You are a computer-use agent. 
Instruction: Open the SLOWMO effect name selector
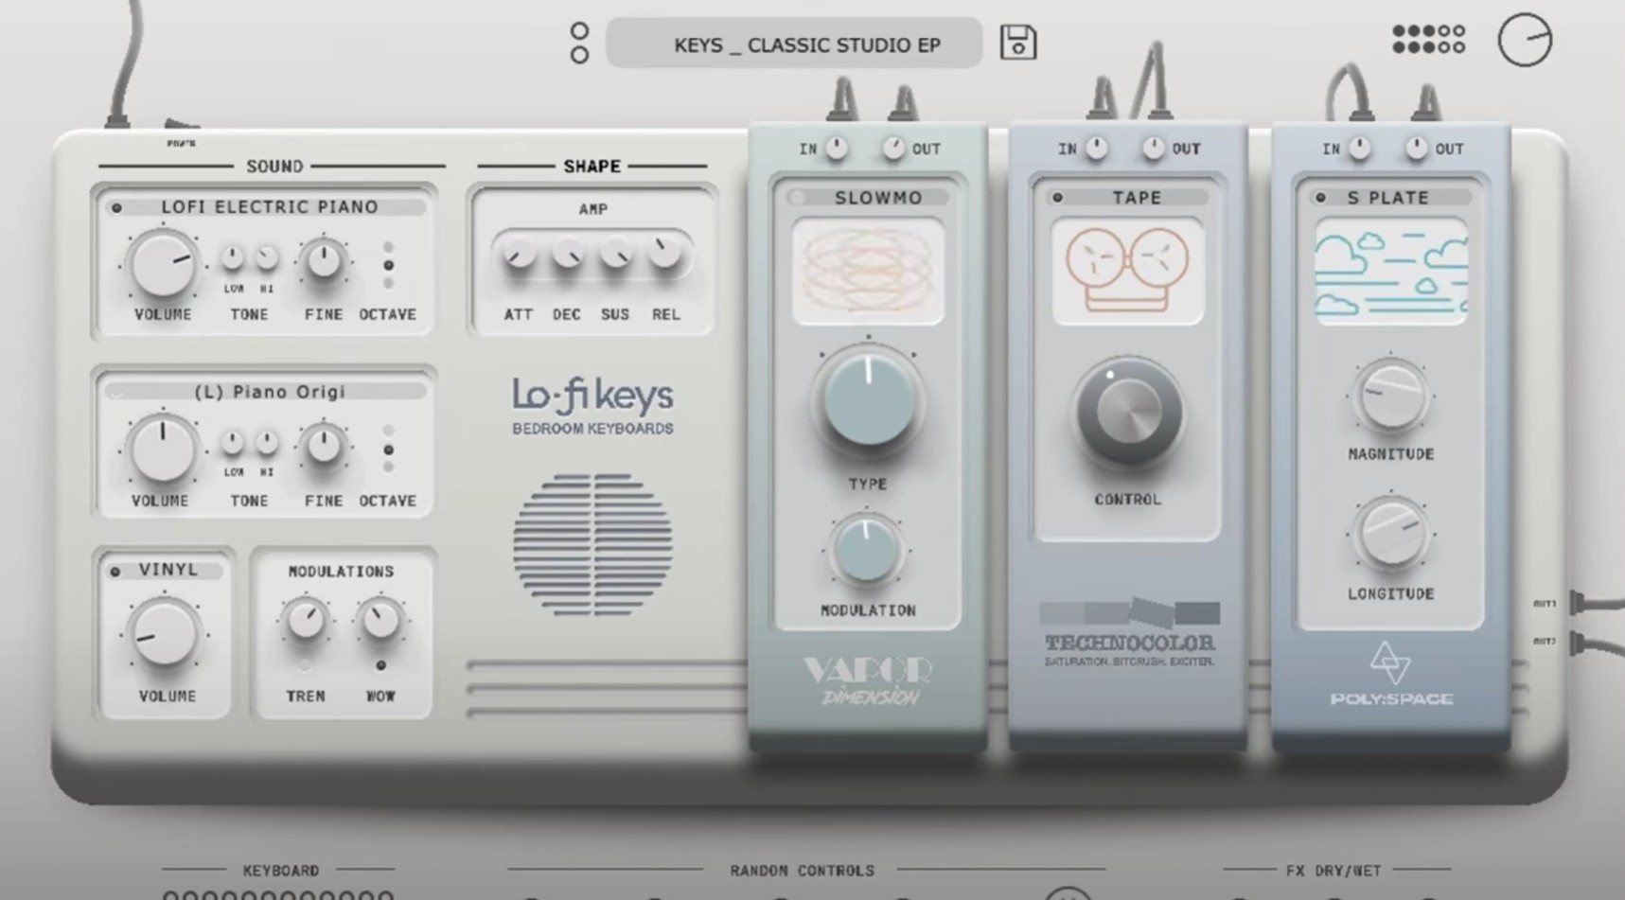pos(877,198)
